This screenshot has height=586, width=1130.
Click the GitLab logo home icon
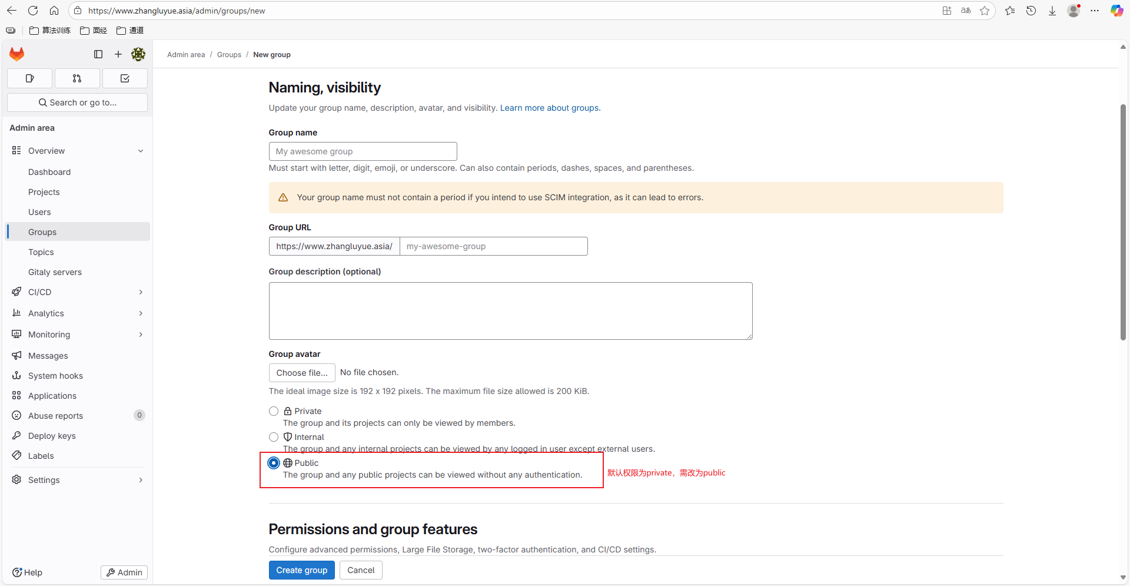[x=17, y=54]
